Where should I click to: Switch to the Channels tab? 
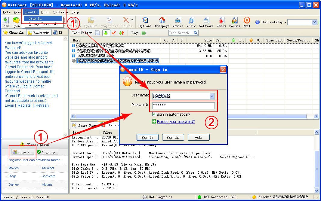[14, 32]
